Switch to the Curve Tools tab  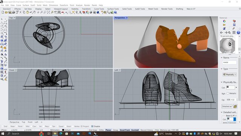point(99,9)
